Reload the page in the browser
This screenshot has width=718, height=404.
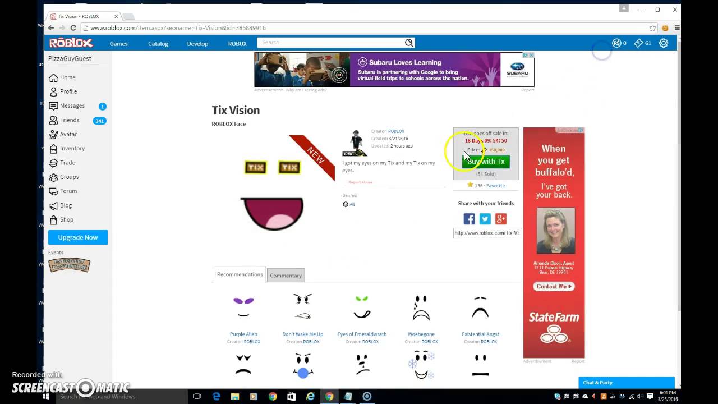point(73,28)
